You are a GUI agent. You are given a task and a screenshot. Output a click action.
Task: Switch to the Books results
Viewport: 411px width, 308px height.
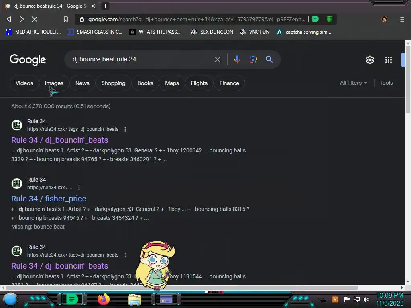(145, 83)
